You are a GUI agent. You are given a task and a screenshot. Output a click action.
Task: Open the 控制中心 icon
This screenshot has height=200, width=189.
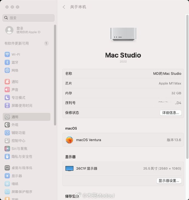[x=7, y=141]
